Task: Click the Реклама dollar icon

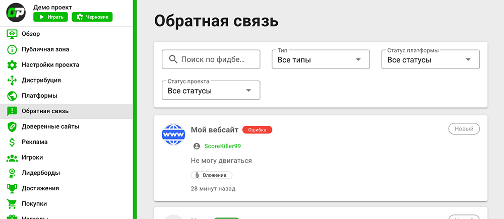Action: (x=12, y=142)
